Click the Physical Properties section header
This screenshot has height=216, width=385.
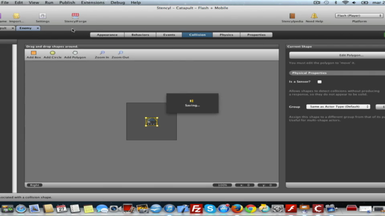pos(337,73)
